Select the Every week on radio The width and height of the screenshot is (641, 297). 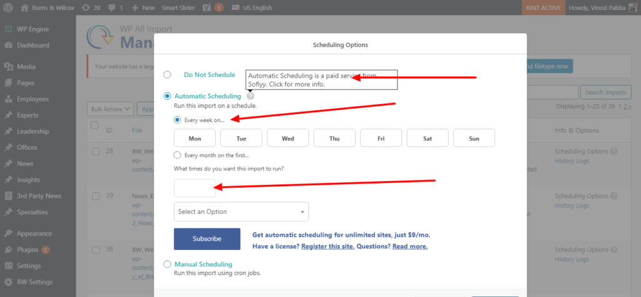point(177,120)
